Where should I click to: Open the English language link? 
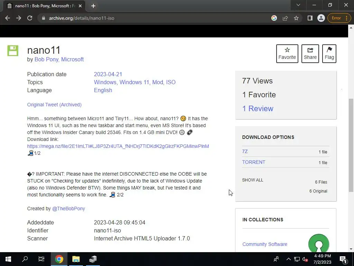click(x=103, y=90)
